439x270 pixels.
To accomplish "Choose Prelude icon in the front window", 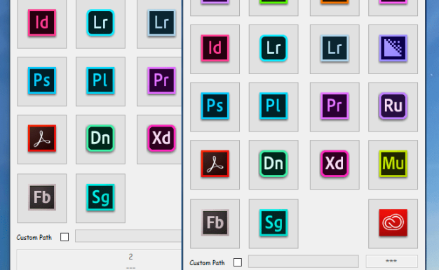I will (273, 106).
